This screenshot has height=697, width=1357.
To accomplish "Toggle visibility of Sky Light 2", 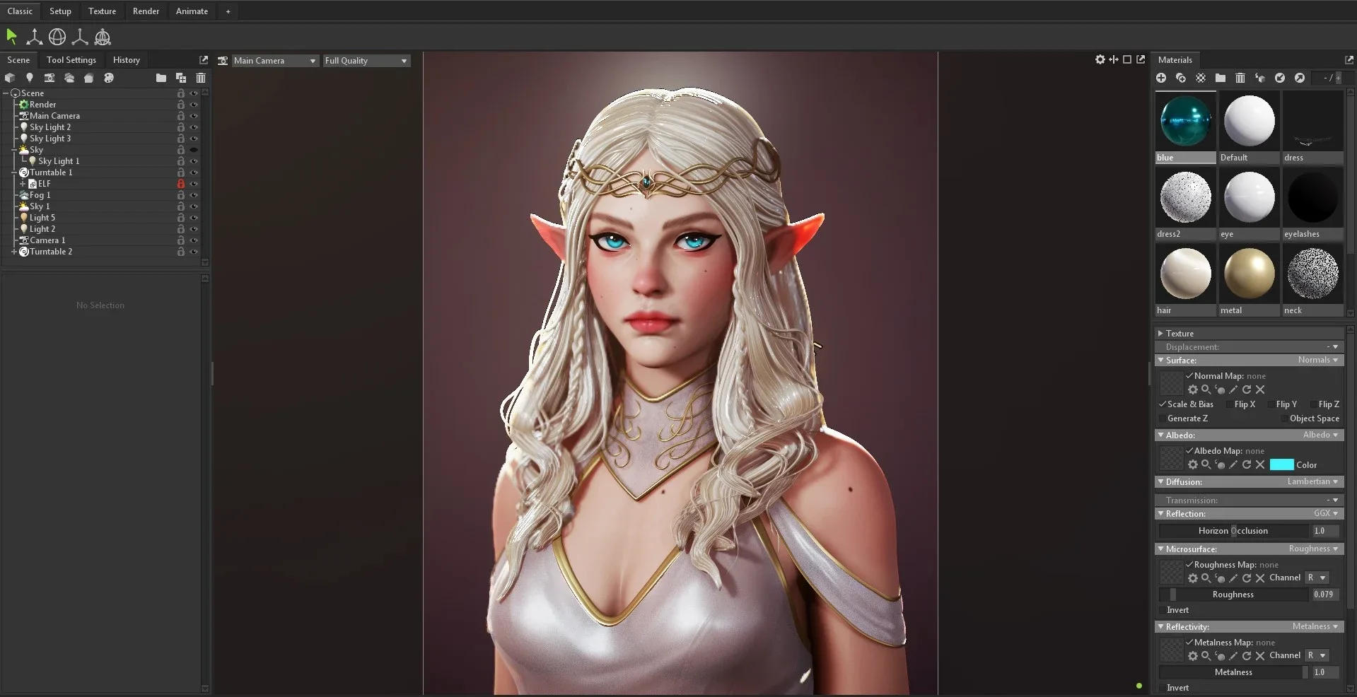I will click(194, 127).
